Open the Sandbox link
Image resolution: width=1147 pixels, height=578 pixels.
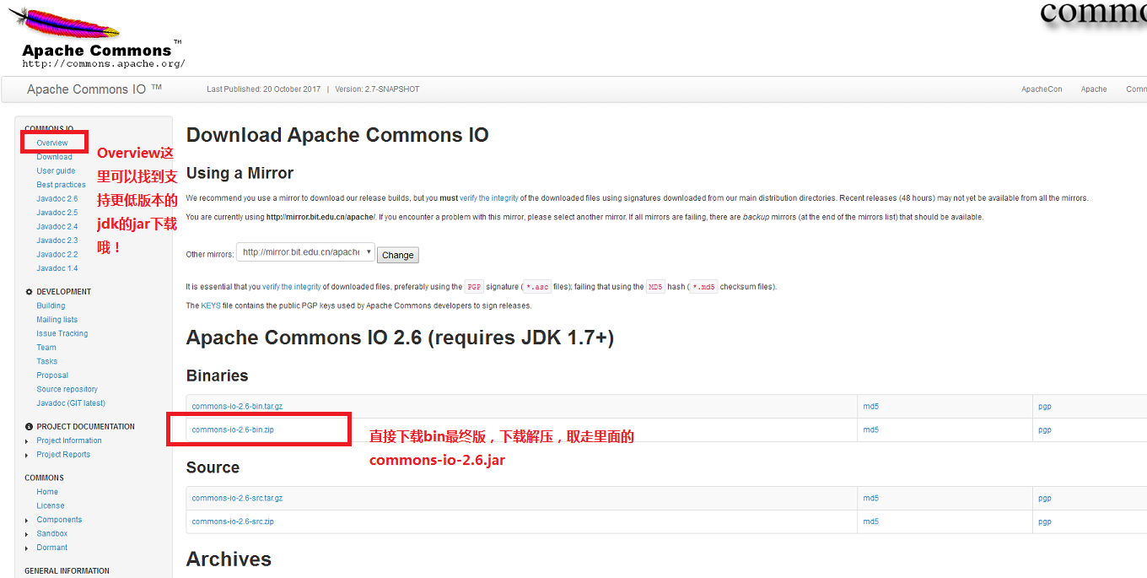coord(52,534)
